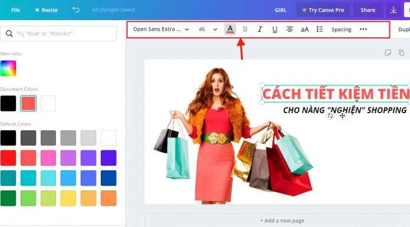Open more options three-dot menu
This screenshot has height=227, width=410.
363,29
